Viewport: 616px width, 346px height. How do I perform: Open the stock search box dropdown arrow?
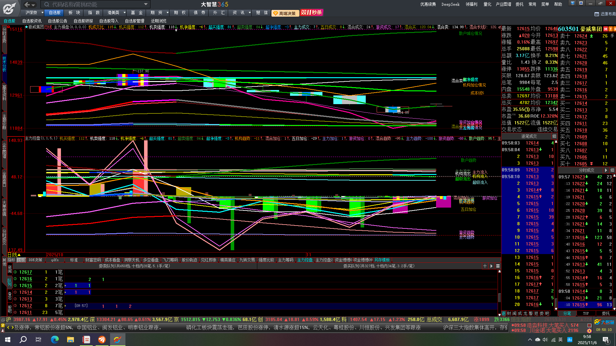tap(146, 4)
